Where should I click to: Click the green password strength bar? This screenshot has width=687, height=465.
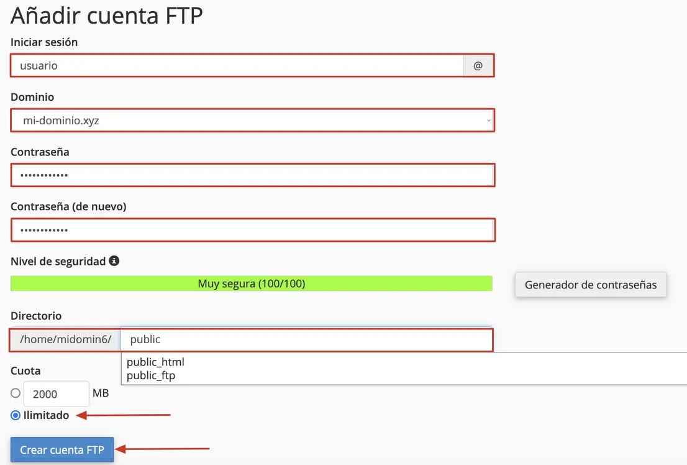(251, 284)
